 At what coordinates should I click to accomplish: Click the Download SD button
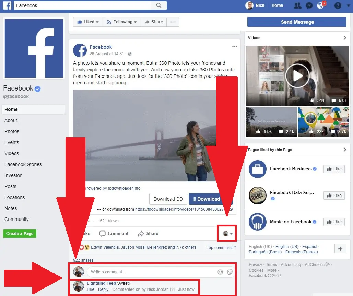(168, 199)
